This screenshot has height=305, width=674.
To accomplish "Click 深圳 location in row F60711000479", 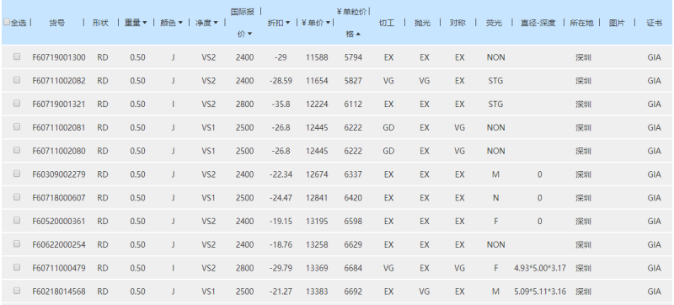I will click(x=583, y=268).
